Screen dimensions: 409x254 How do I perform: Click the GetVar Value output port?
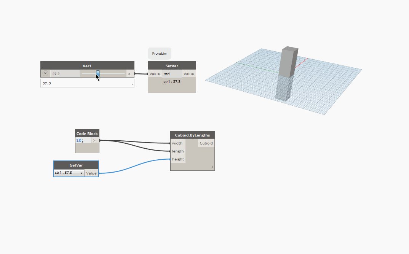pyautogui.click(x=91, y=173)
